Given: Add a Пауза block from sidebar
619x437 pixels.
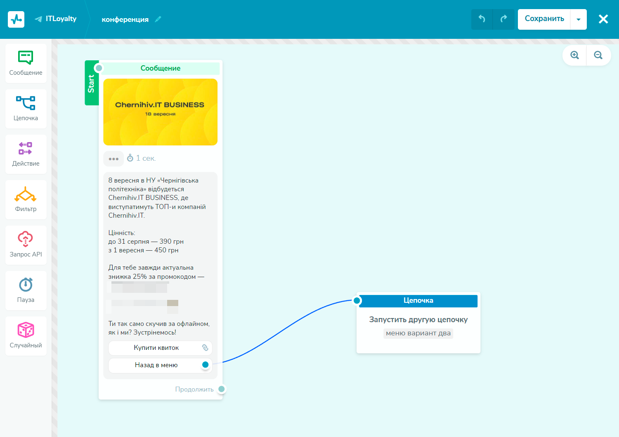Looking at the screenshot, I should [x=26, y=290].
